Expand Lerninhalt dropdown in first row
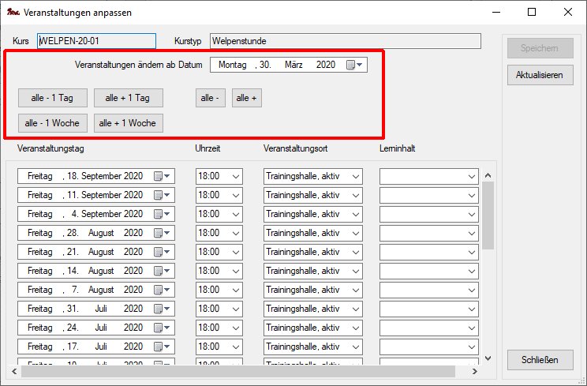 tap(471, 176)
